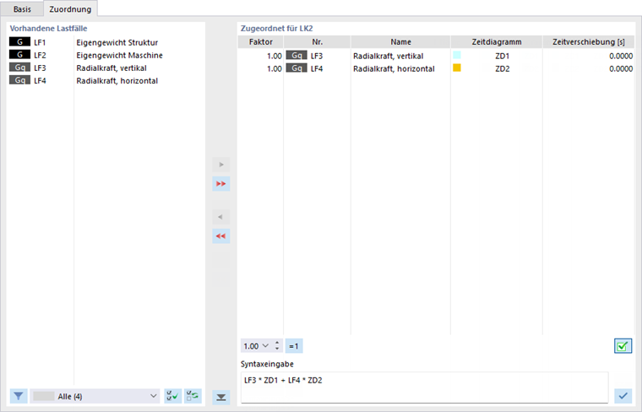The image size is (642, 412).
Task: Click the G category badge of LF2
Action: [19, 55]
